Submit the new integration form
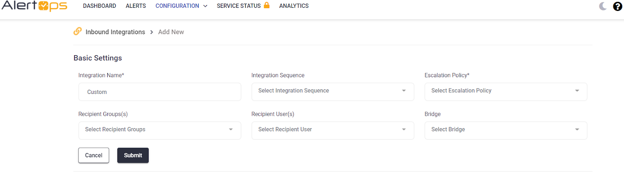 click(x=133, y=155)
